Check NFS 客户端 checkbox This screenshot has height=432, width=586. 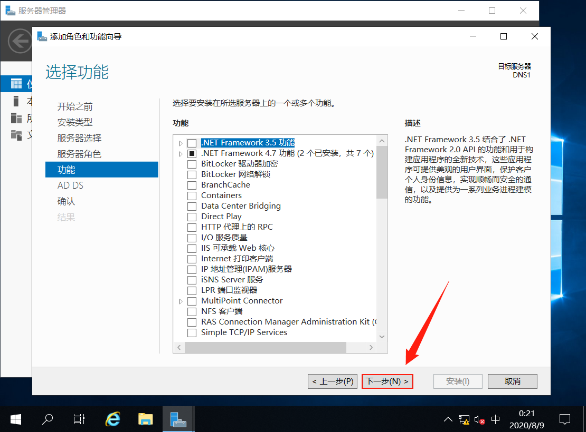(x=192, y=311)
